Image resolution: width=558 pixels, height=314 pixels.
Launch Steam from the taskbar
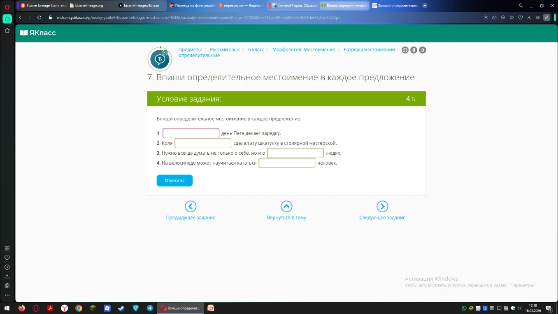(121, 308)
